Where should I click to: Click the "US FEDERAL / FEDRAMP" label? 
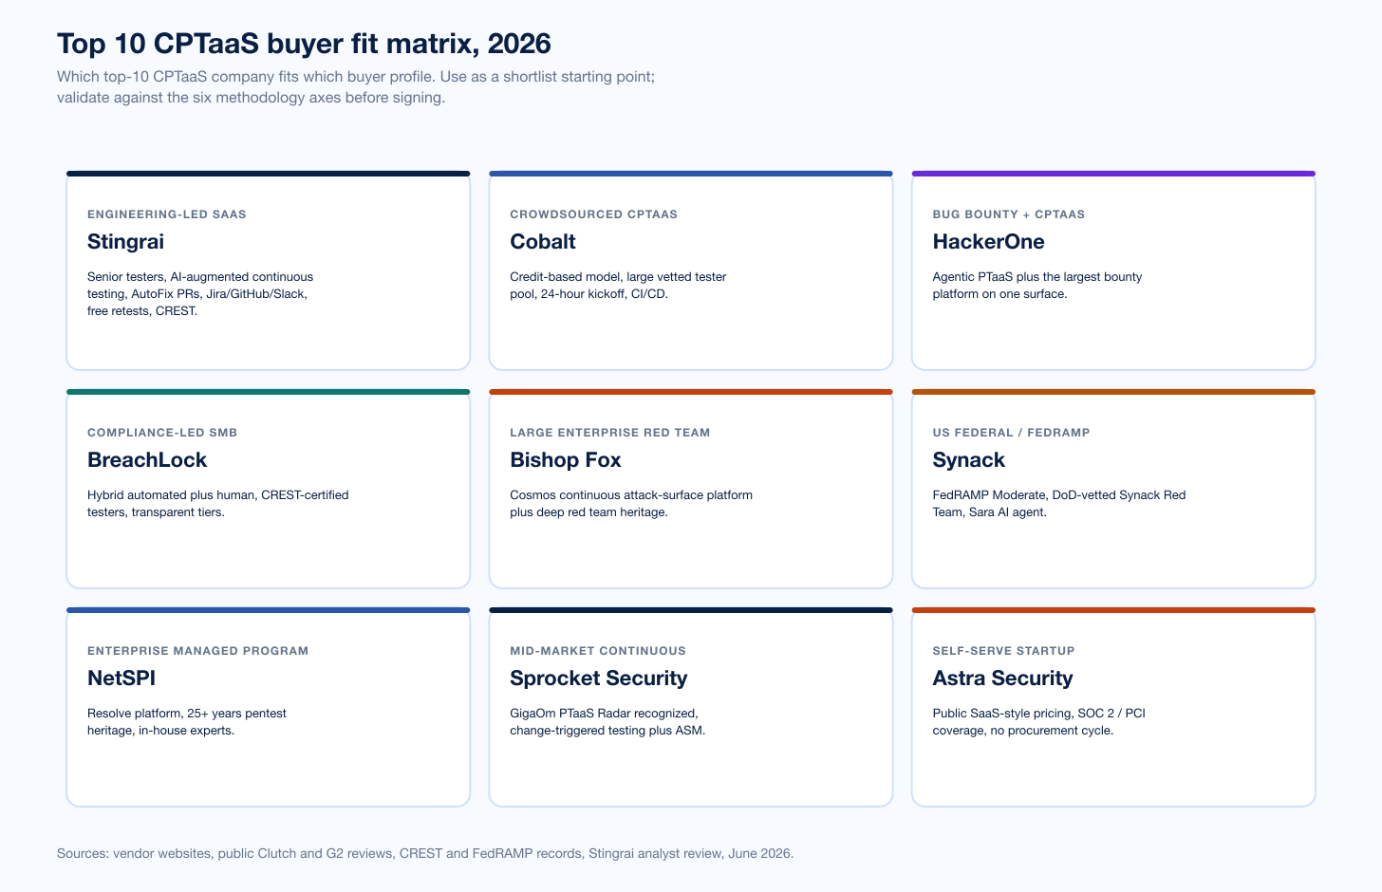(x=1012, y=433)
